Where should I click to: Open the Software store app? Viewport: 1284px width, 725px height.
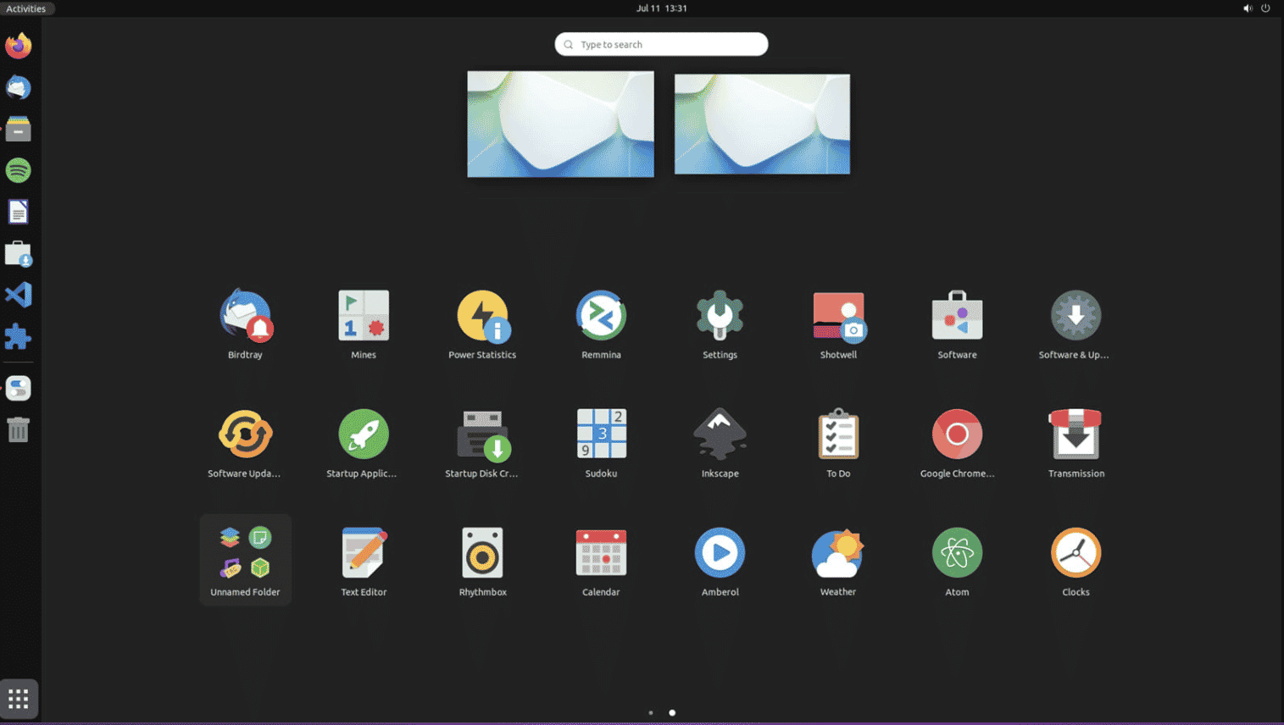pyautogui.click(x=957, y=325)
